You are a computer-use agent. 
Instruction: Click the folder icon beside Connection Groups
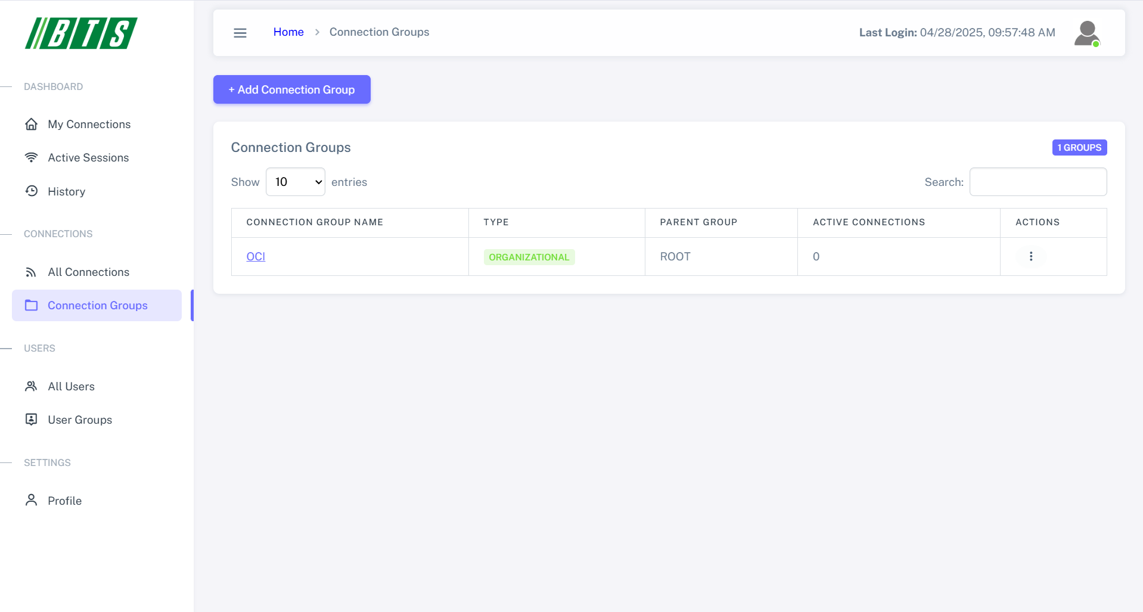(x=32, y=305)
